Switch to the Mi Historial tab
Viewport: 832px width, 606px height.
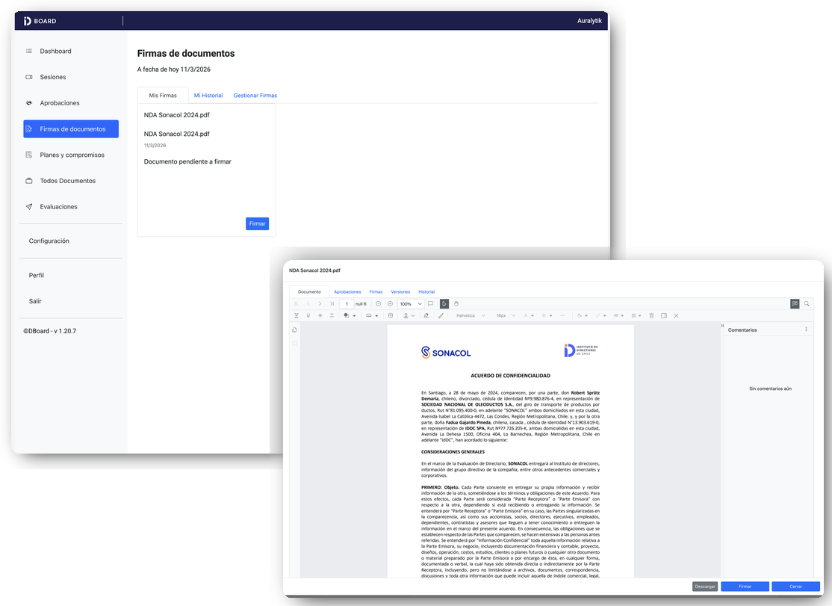208,96
